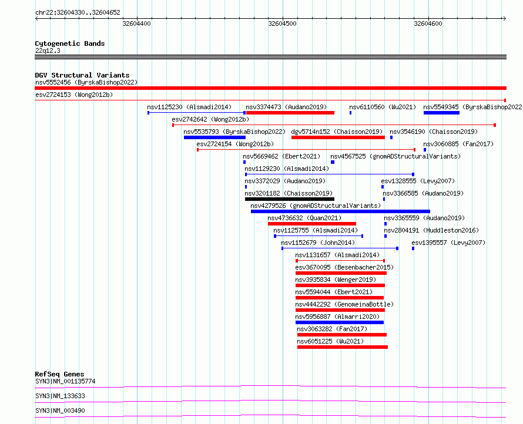
Task: Open the nsv3063282 (Fan2017) label
Action: point(332,329)
